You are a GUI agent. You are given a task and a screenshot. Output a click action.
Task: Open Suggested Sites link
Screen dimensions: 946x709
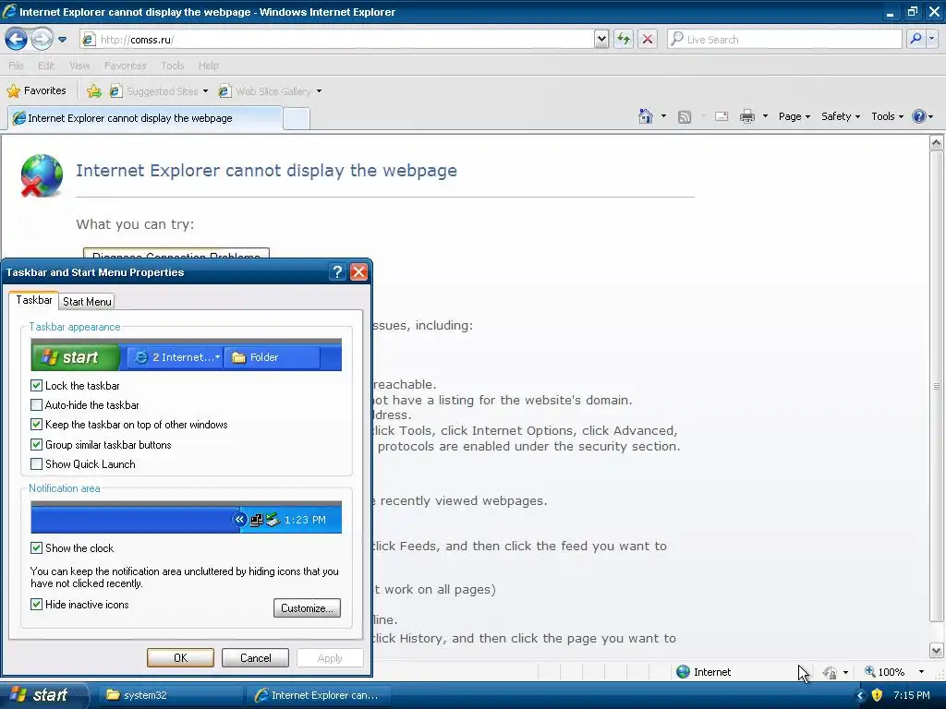[154, 91]
